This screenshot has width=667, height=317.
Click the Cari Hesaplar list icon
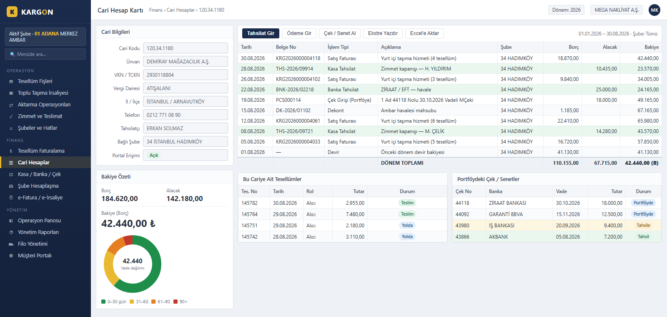point(11,163)
